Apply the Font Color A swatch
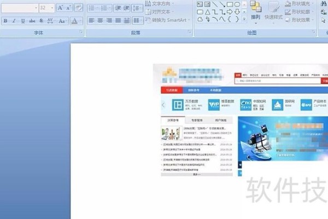Image resolution: width=328 pixels, height=219 pixels. tap(74, 21)
